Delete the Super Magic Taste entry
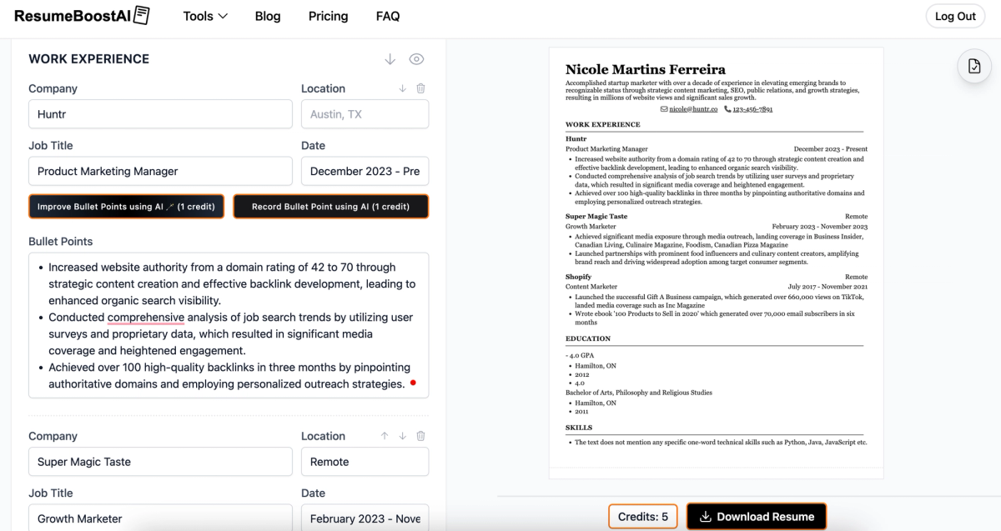Screen dimensions: 1001x531 point(420,436)
